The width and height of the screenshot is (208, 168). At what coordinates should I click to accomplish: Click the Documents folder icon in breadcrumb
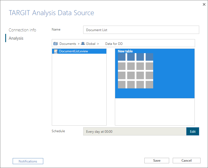(56, 44)
